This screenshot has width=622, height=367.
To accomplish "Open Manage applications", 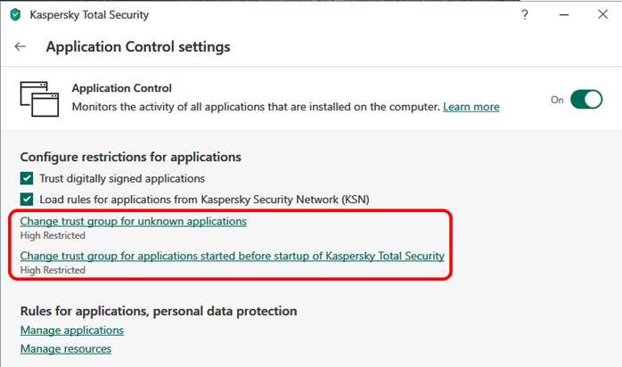I will (x=72, y=330).
